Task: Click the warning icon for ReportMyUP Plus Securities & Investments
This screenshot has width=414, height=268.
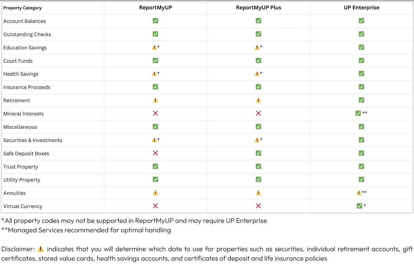Action: point(257,140)
